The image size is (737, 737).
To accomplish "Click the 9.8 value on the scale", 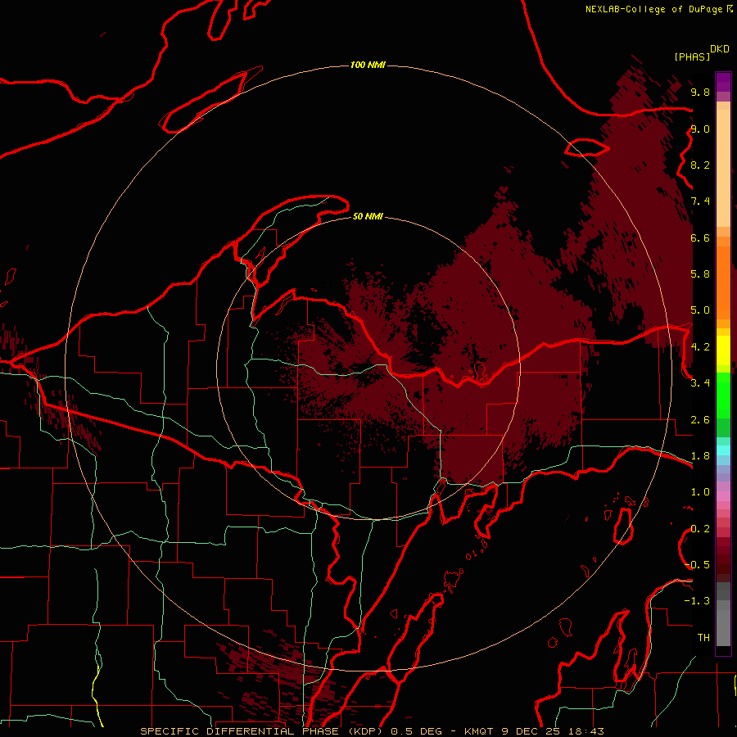I will (700, 92).
